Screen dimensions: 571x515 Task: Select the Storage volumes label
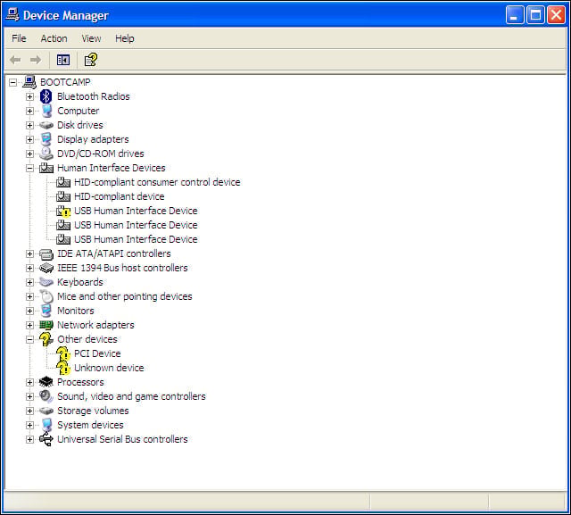pyautogui.click(x=93, y=411)
